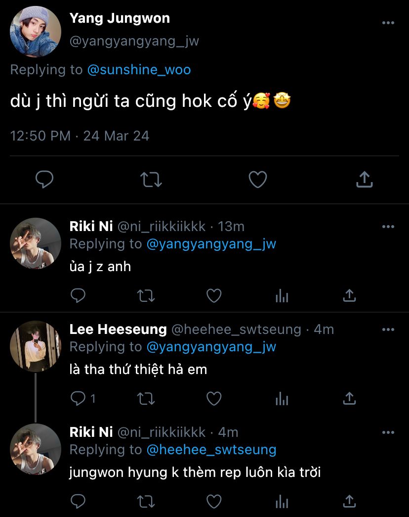The width and height of the screenshot is (409, 517).
Task: Share Lee Heeseung's reply
Action: 349,398
